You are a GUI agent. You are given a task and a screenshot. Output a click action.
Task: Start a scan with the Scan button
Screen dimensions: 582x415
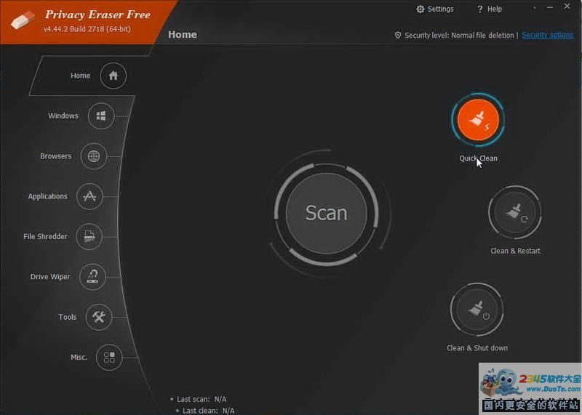click(x=326, y=213)
